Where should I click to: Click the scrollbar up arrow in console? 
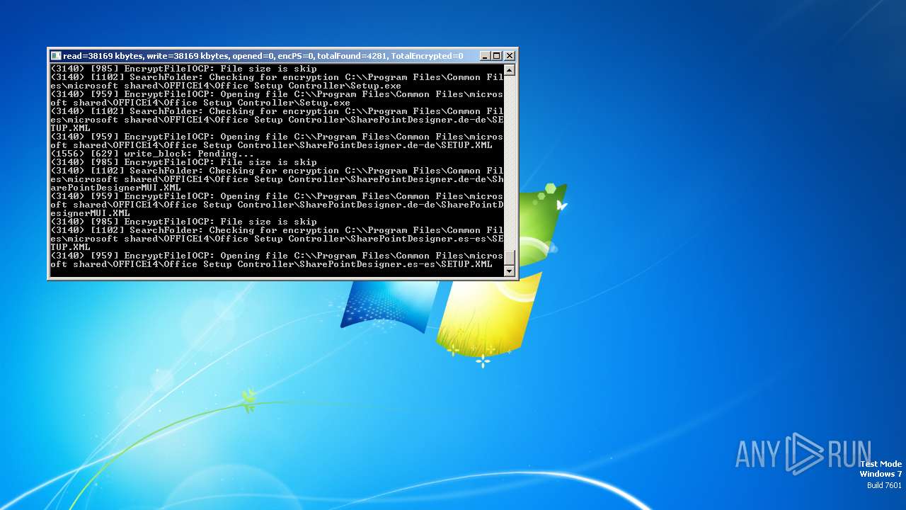(x=510, y=70)
